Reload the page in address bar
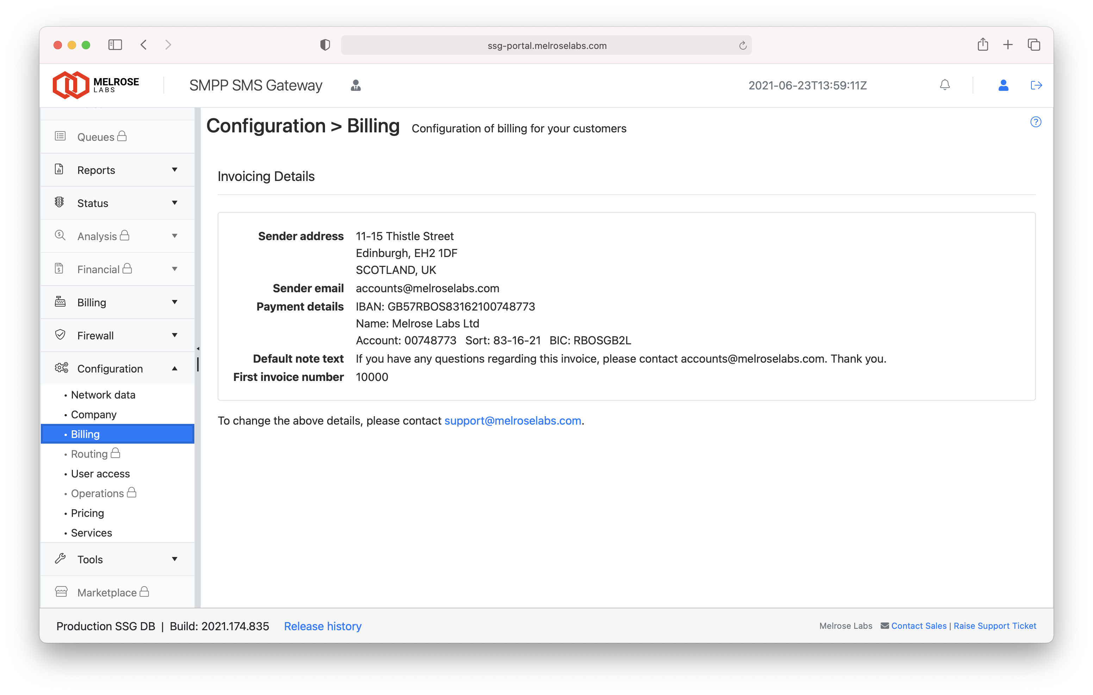The height and width of the screenshot is (695, 1093). (x=743, y=45)
